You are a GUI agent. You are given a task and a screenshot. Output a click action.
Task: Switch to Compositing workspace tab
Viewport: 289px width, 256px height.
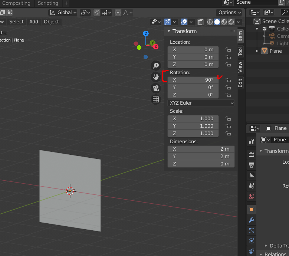[x=16, y=3]
